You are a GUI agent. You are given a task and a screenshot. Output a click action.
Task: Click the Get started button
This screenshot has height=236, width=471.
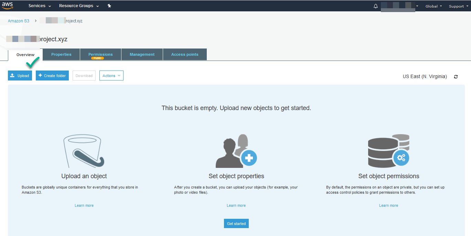click(236, 224)
